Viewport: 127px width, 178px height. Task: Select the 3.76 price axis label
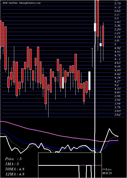point(117,107)
